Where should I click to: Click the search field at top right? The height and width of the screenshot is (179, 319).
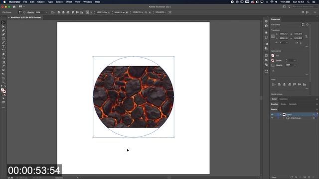(x=305, y=6)
